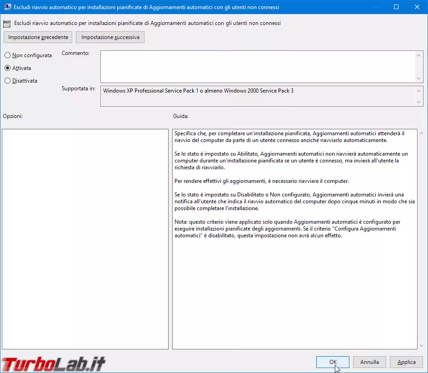Click the policy icon in the title bar
Screen dimensions: 428x373
7,7
